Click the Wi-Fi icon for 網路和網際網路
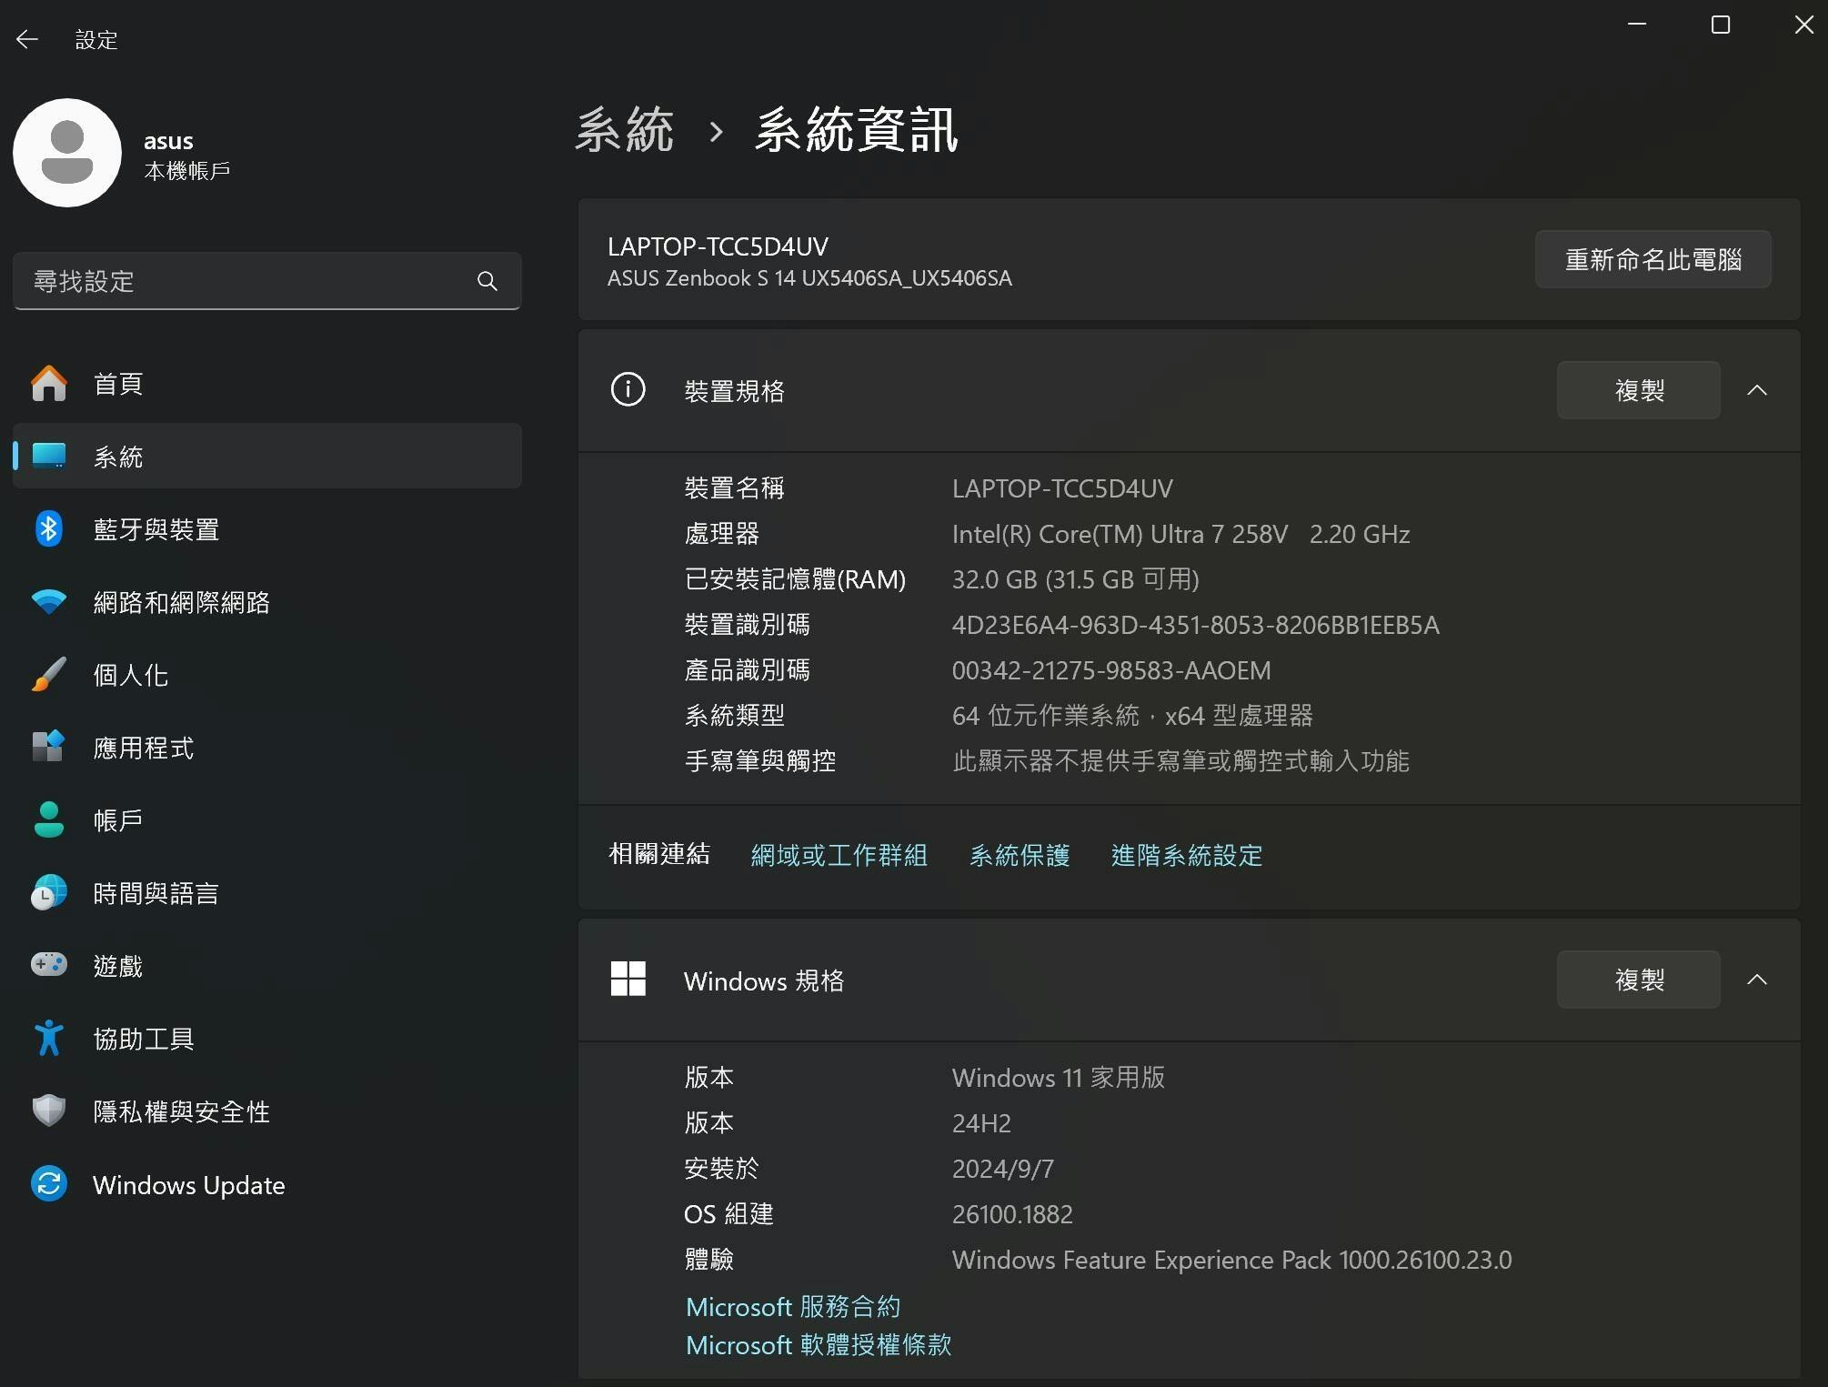 tap(49, 601)
